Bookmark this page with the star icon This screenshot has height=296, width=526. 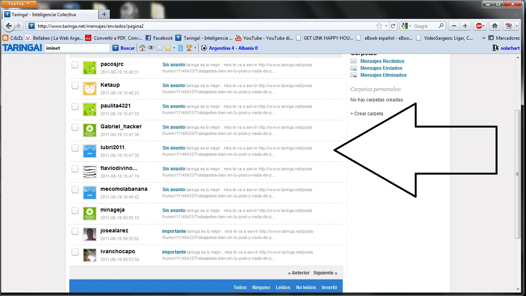(x=379, y=26)
